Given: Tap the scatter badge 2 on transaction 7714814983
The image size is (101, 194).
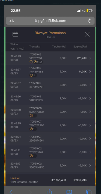Looking at the screenshot, I should coord(33,75).
